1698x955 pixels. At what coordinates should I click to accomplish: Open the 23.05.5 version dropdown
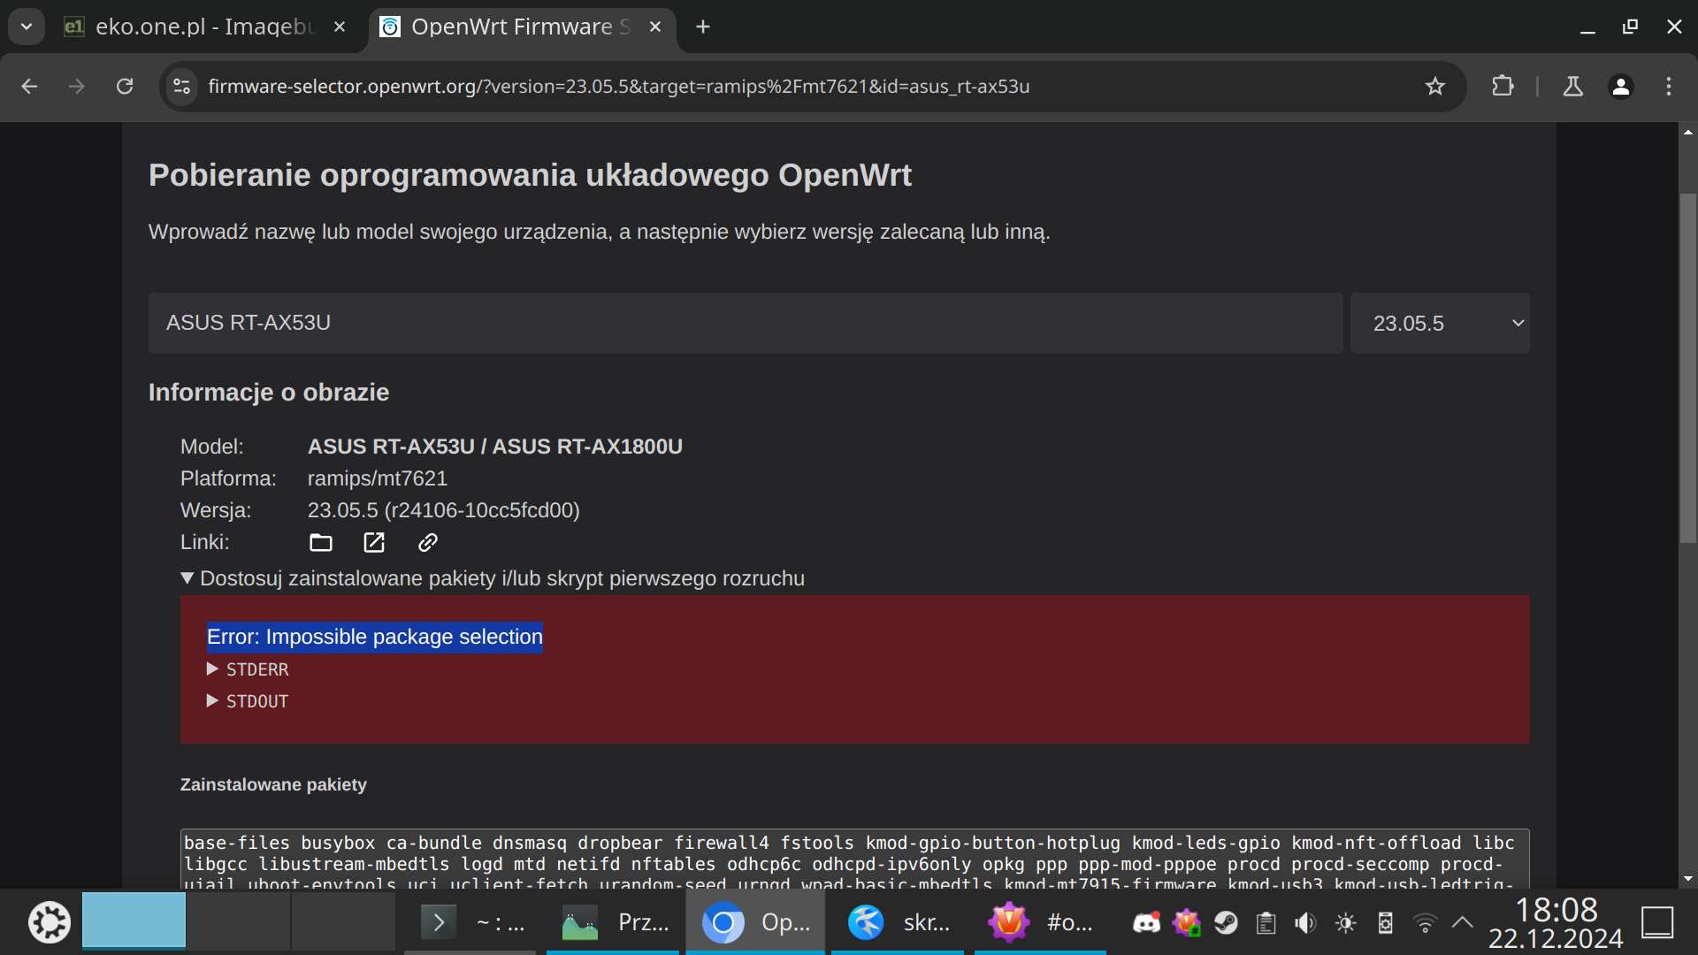1440,324
